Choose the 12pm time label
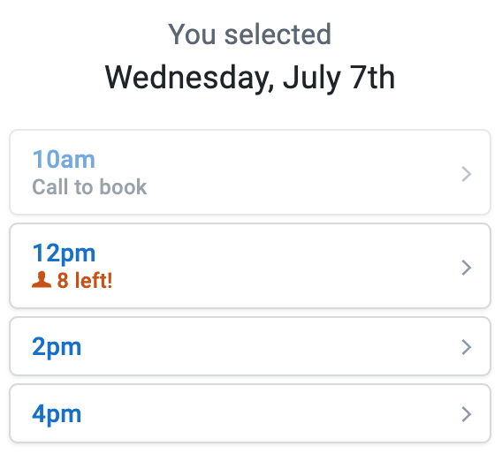This screenshot has width=502, height=461. tap(64, 253)
